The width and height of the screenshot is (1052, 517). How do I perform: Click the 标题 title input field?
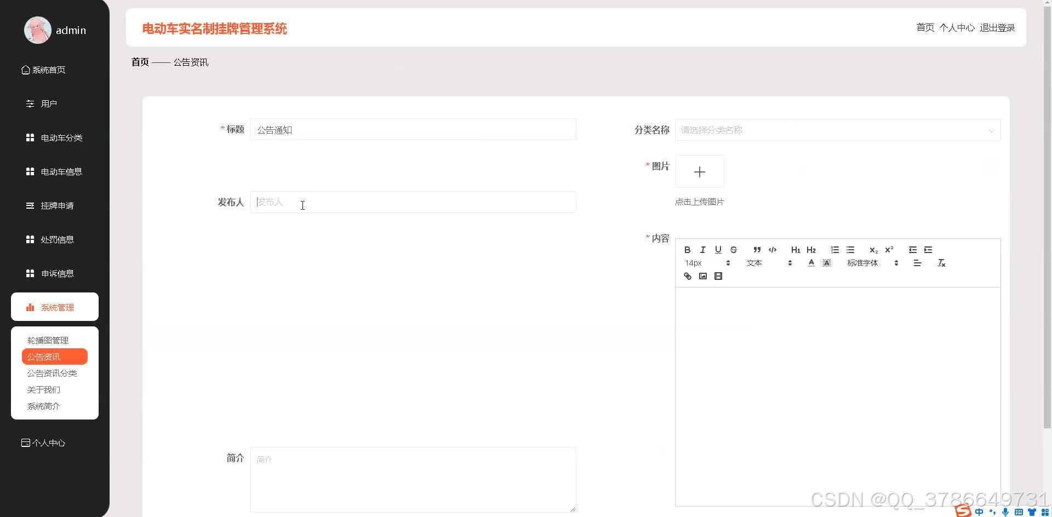413,129
